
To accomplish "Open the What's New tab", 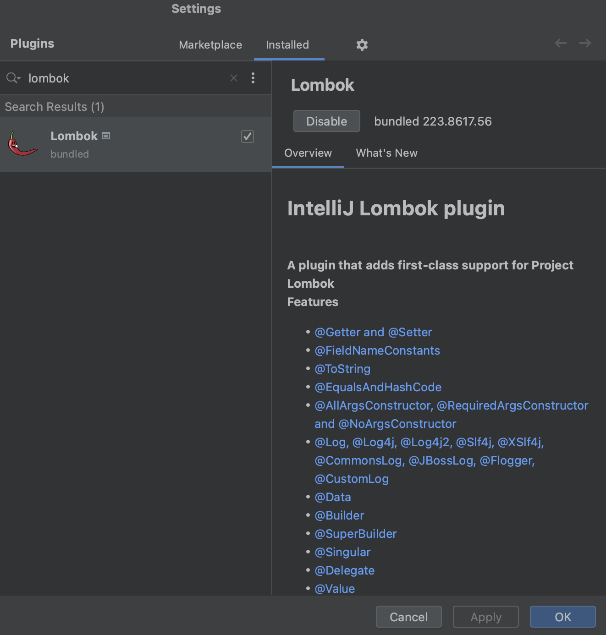I will click(387, 153).
